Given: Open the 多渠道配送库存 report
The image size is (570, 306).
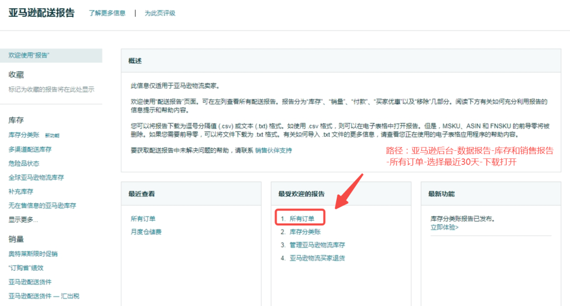Looking at the screenshot, I should click(x=30, y=149).
